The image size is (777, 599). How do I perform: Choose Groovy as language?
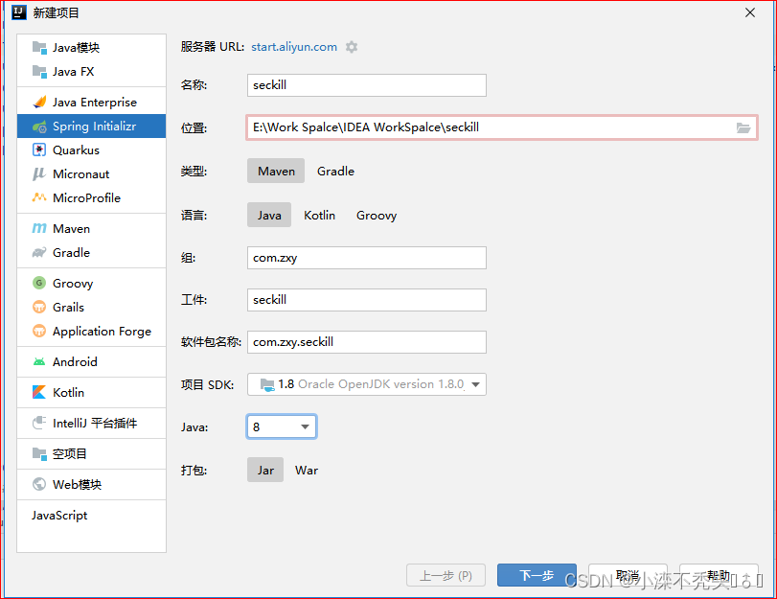click(x=377, y=216)
